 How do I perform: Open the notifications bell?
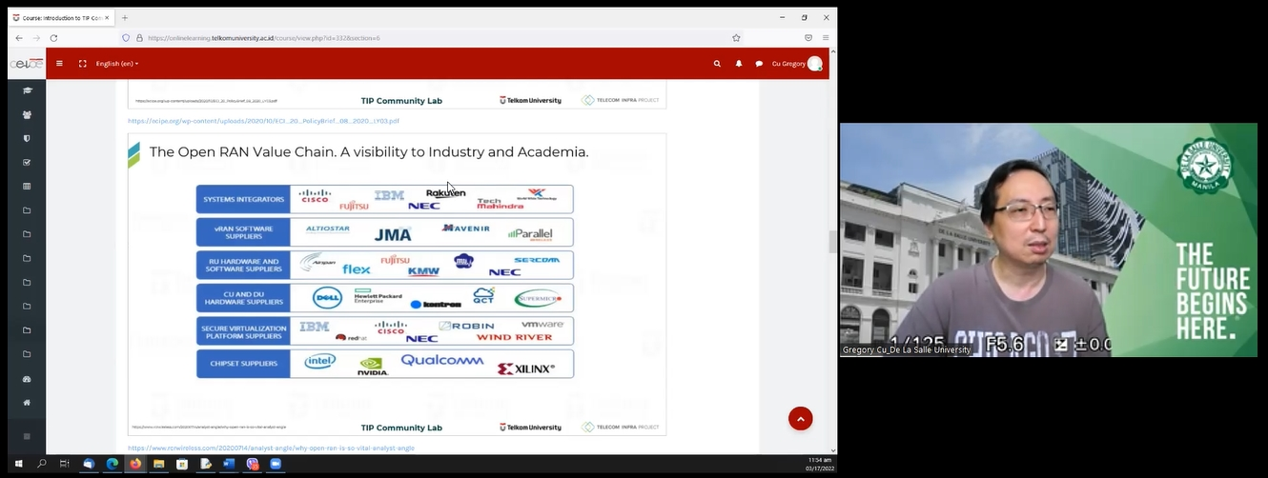point(738,64)
